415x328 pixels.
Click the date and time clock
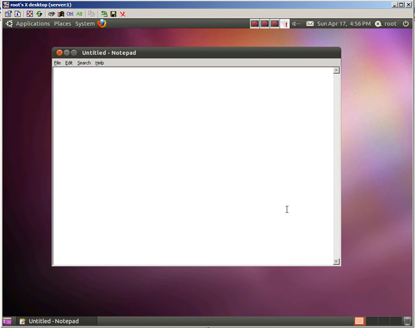click(344, 24)
